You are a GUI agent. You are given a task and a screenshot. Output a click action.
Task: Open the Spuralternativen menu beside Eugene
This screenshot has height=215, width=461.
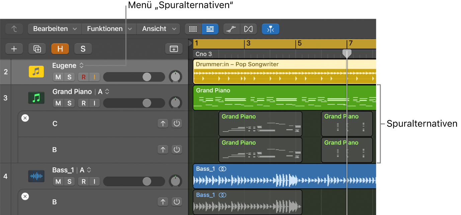81,65
